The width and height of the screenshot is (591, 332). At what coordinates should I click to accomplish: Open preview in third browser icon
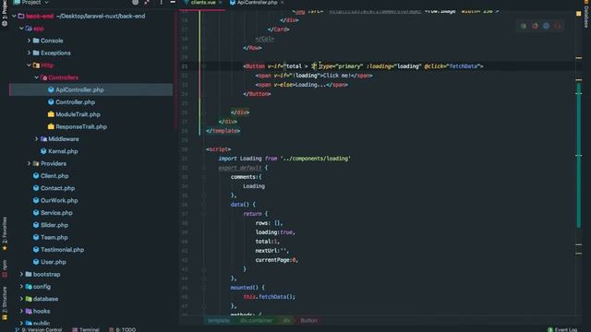tap(546, 26)
